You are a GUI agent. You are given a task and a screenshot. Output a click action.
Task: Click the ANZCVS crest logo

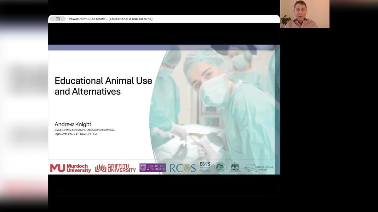(235, 167)
